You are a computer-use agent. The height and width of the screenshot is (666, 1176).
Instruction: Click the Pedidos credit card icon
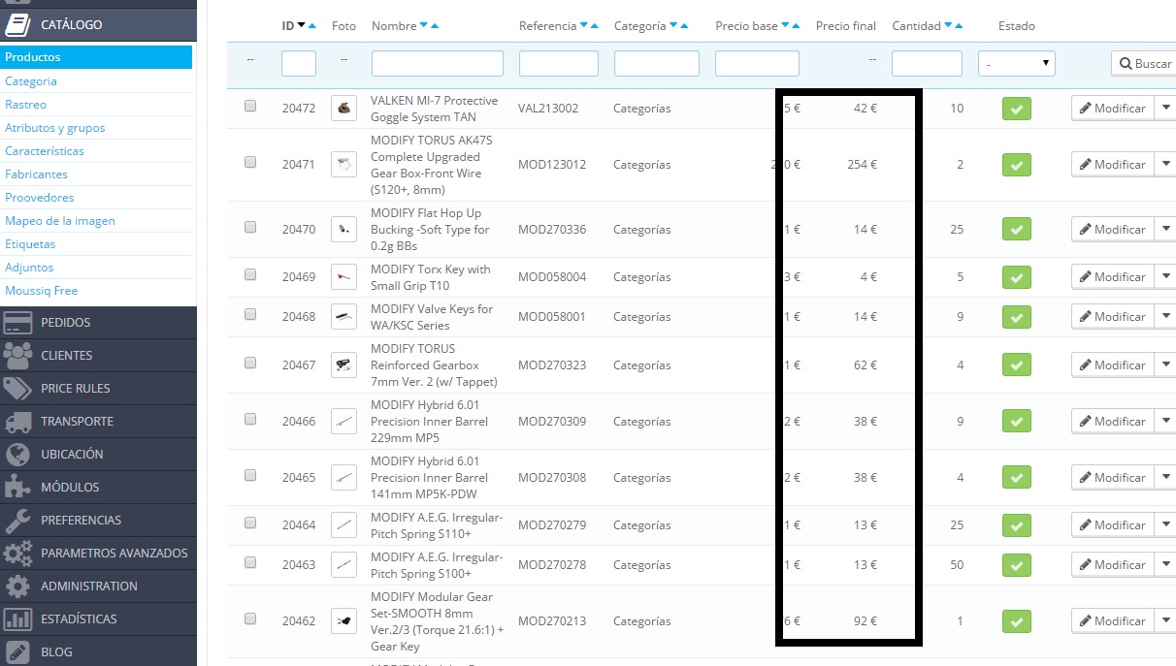[18, 323]
